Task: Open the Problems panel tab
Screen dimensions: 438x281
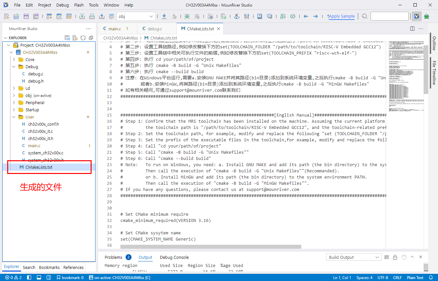Action: coord(114,257)
